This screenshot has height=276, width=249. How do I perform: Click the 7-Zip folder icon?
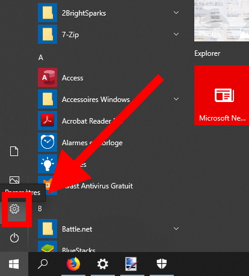[x=48, y=34]
